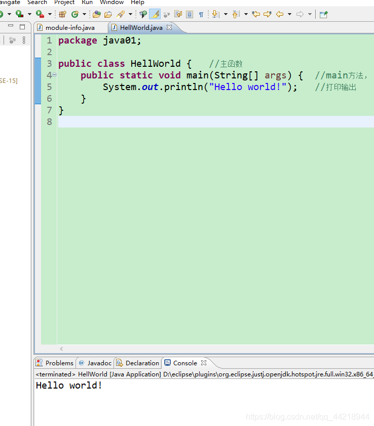Click the grayed Forward navigation arrow
This screenshot has height=426, width=374.
point(300,14)
